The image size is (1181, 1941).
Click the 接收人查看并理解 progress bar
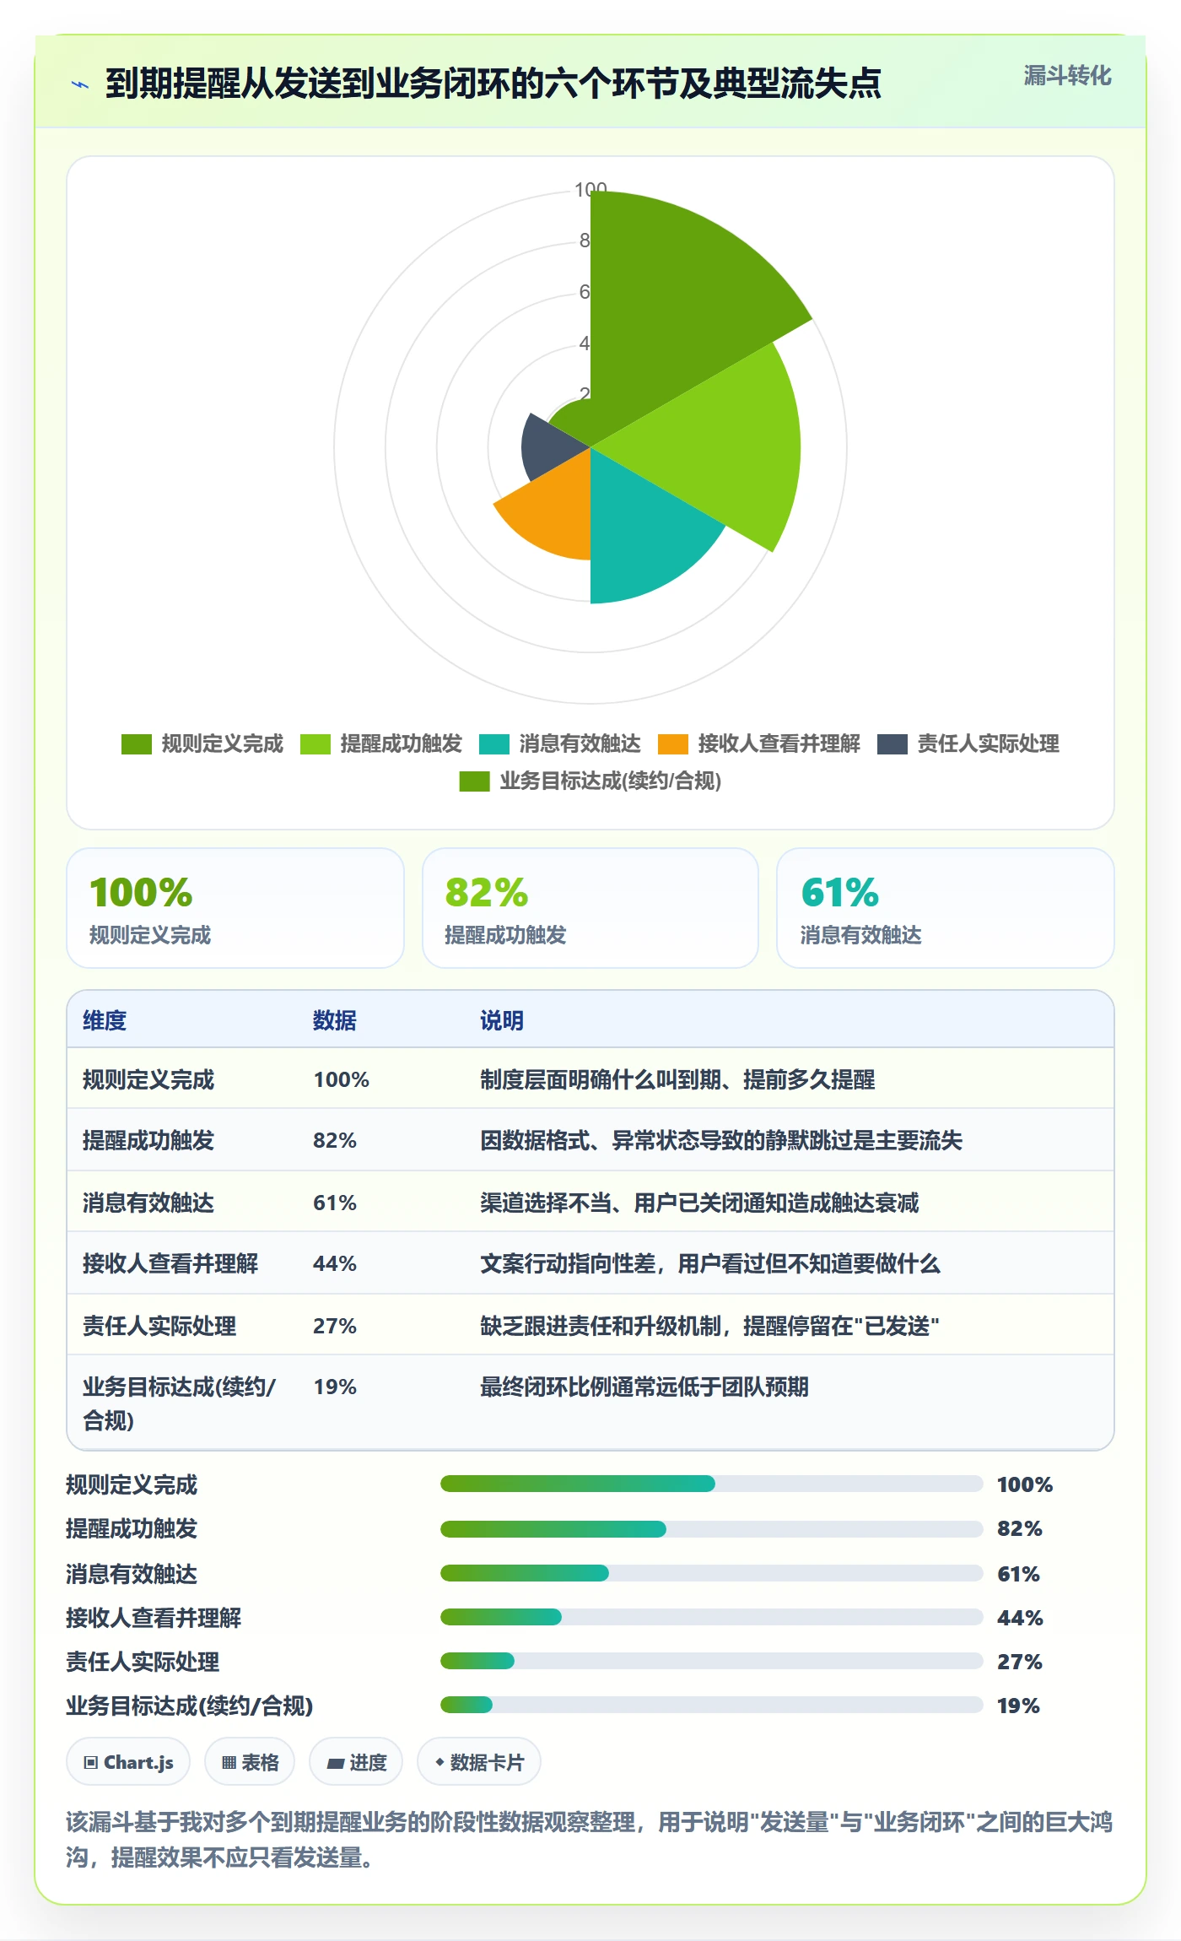pyautogui.click(x=712, y=1617)
